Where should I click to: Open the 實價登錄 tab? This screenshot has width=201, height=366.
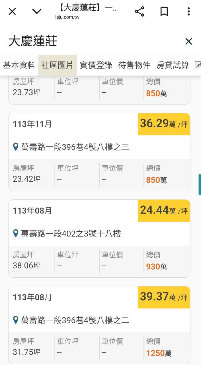(96, 65)
